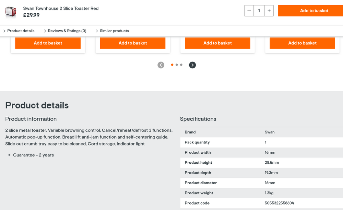Select third carousel page dot
Viewport: 343px width, 210px height.
click(181, 65)
